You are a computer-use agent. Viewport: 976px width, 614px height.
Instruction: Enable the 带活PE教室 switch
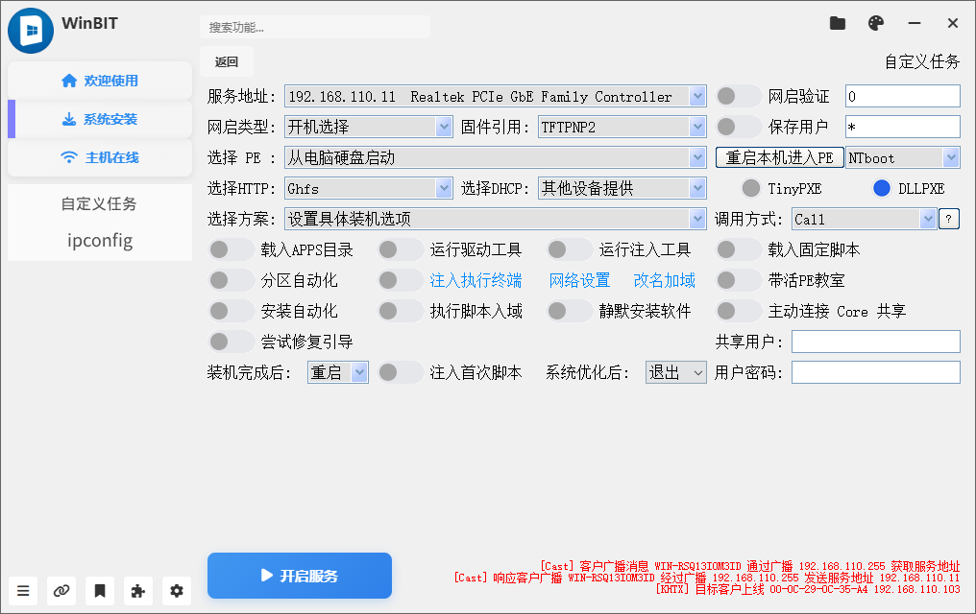coord(738,280)
